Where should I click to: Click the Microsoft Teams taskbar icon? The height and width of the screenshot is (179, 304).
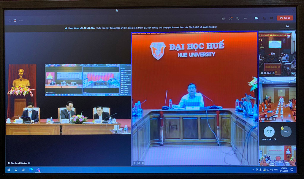point(38,170)
